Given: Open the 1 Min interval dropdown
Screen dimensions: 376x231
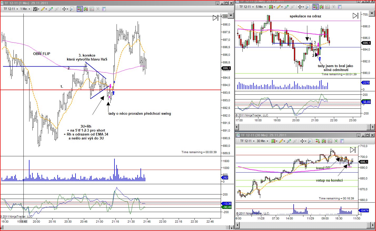Looking at the screenshot, I should coord(25,9).
